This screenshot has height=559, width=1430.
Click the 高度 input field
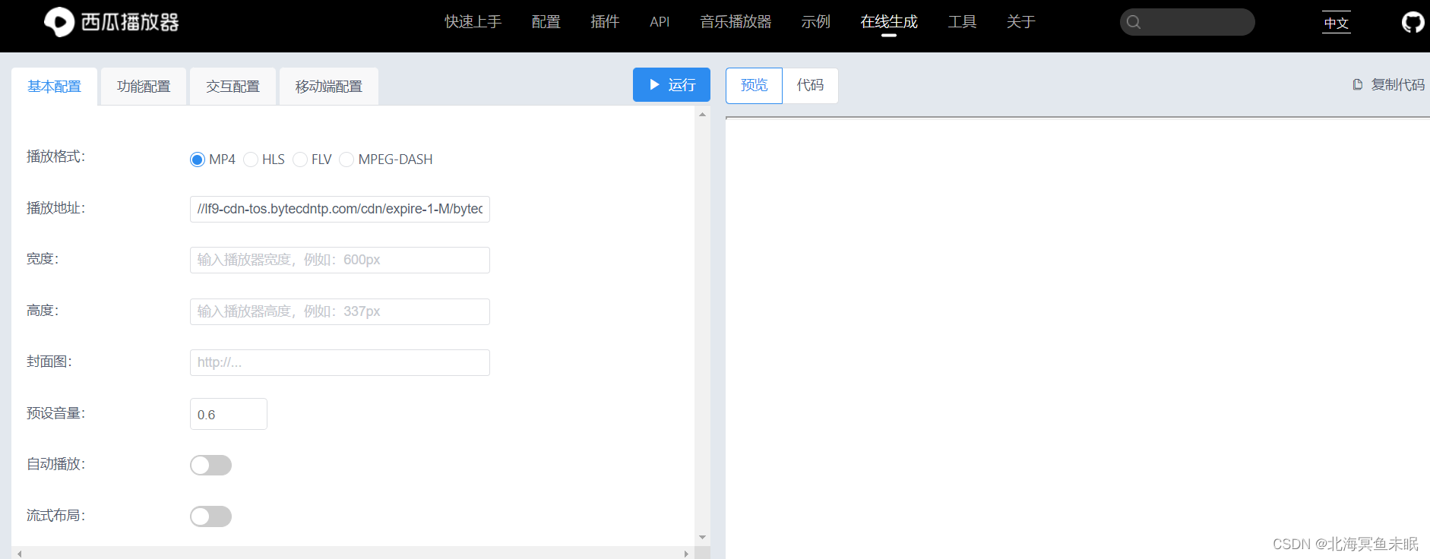[x=340, y=311]
